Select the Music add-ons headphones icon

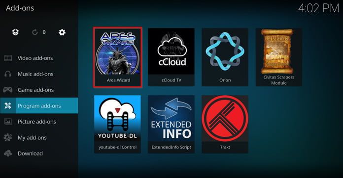point(8,74)
